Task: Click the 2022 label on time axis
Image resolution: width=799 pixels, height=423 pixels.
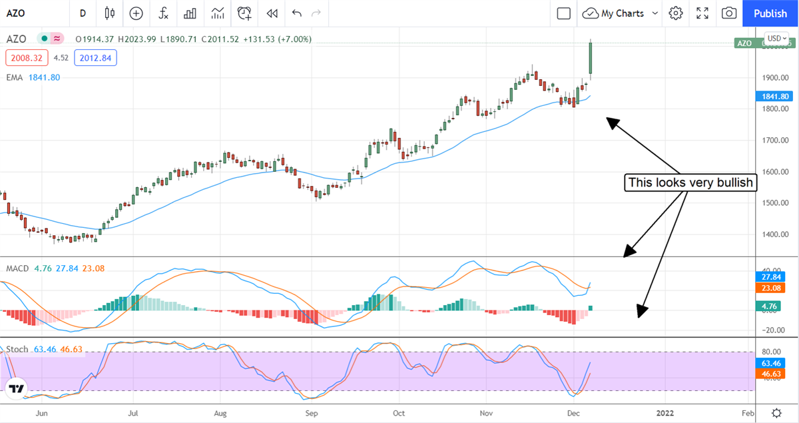Action: (665, 413)
